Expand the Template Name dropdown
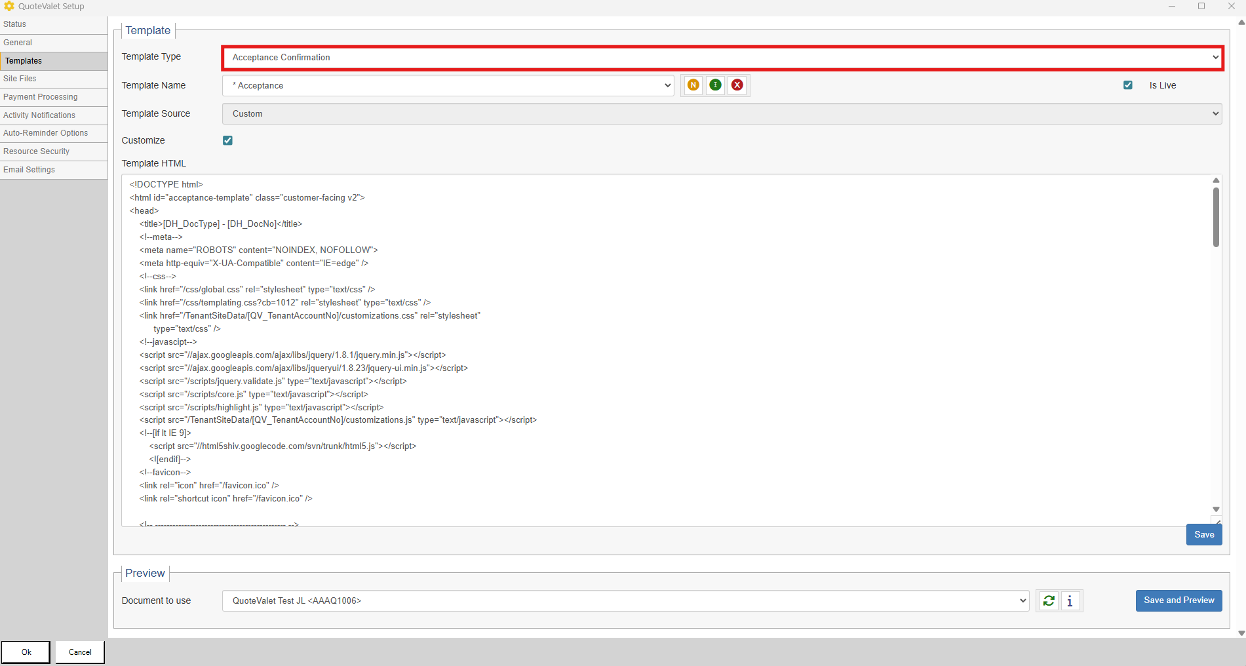 click(x=448, y=86)
